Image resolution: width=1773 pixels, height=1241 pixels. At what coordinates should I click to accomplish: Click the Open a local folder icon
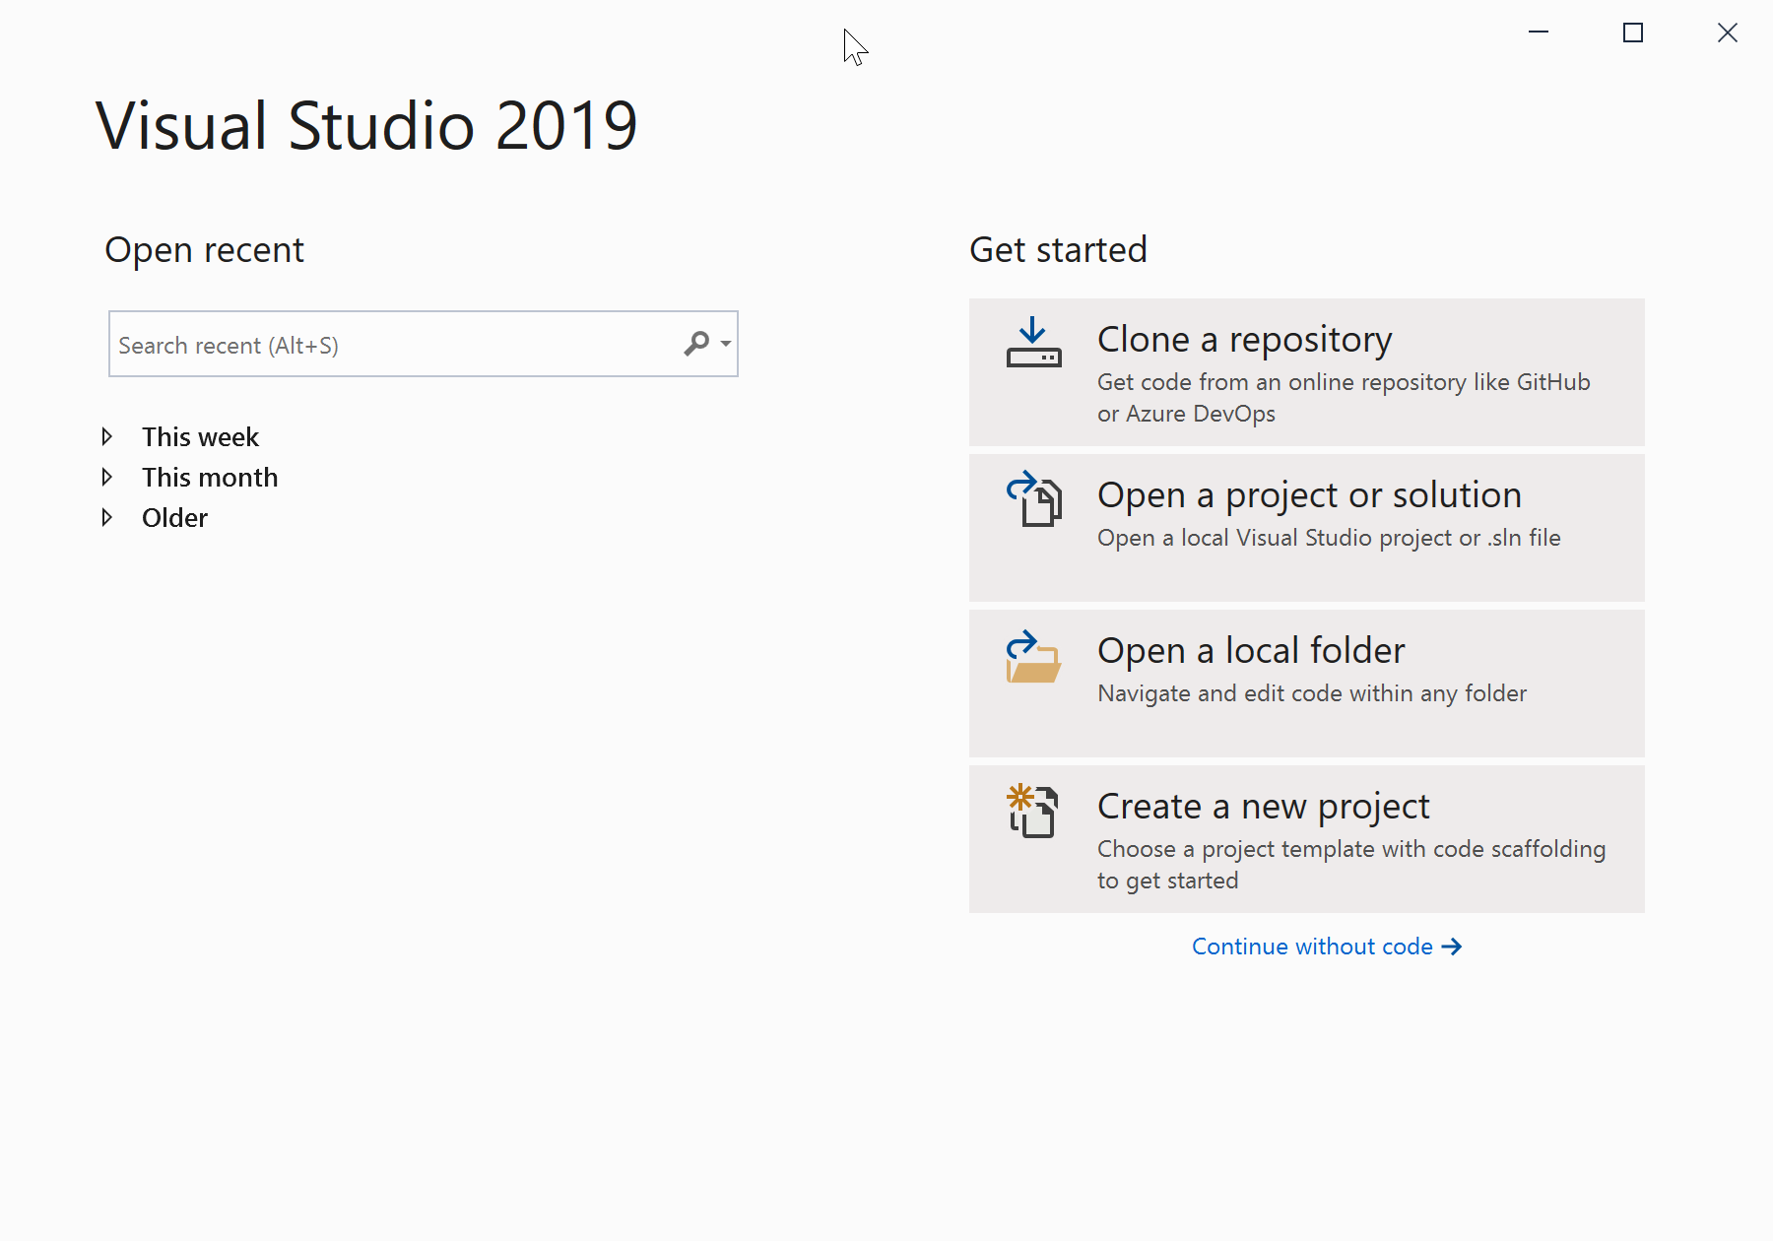point(1033,657)
